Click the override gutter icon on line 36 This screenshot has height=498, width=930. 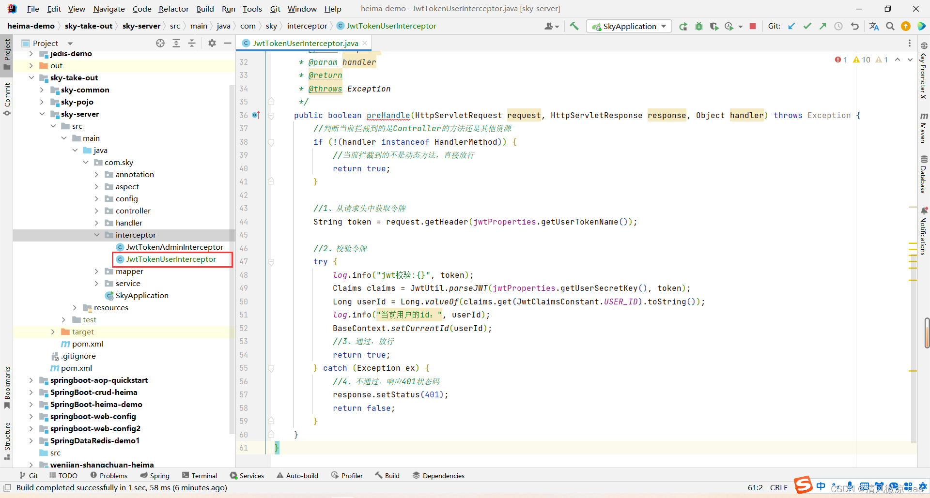click(256, 115)
